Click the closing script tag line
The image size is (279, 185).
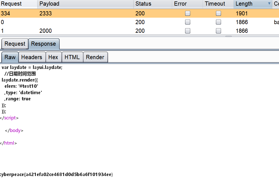pos(9,118)
